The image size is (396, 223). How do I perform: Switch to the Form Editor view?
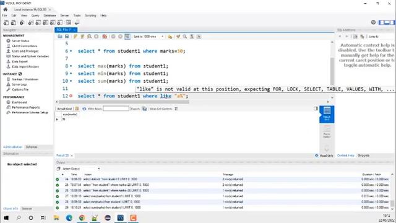click(327, 132)
